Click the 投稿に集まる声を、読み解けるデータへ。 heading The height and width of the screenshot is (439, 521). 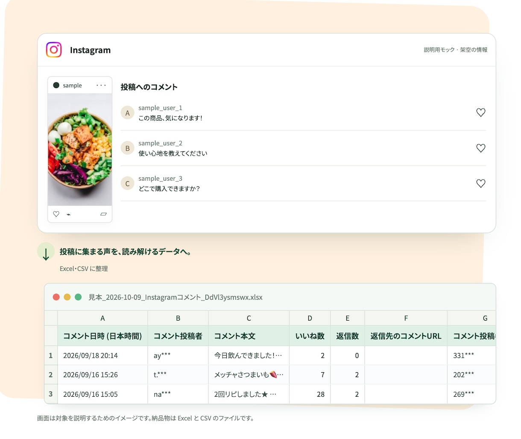tap(126, 252)
